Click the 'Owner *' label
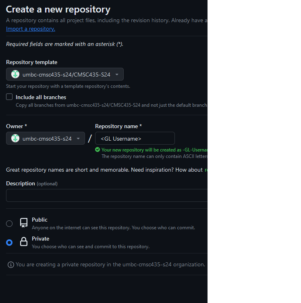Screen dimensions: 301x303 coord(17,126)
